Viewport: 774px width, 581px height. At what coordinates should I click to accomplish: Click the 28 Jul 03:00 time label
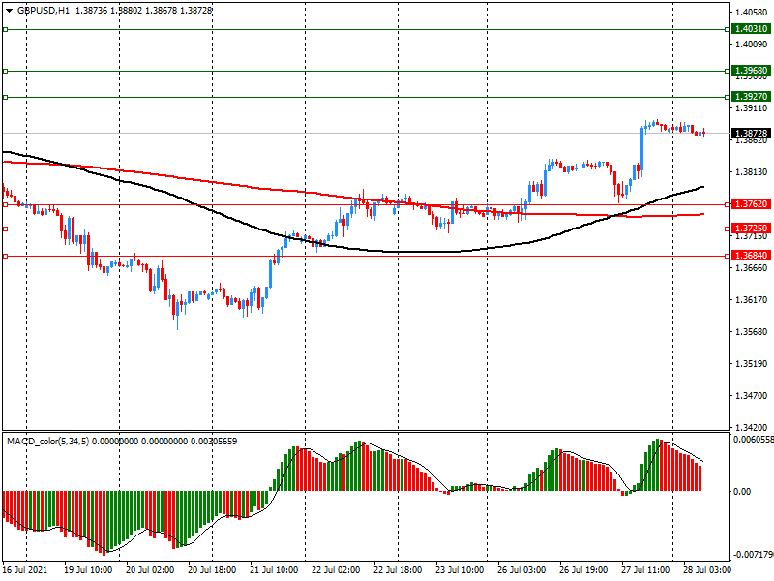coord(707,569)
